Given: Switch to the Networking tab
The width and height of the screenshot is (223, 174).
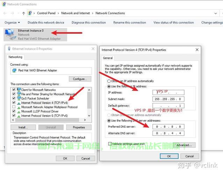Looking at the screenshot, I should coord(15,57).
